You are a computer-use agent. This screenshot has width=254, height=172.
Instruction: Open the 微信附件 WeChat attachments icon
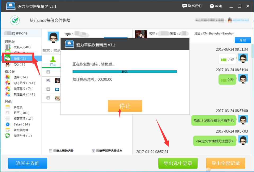tap(7, 136)
